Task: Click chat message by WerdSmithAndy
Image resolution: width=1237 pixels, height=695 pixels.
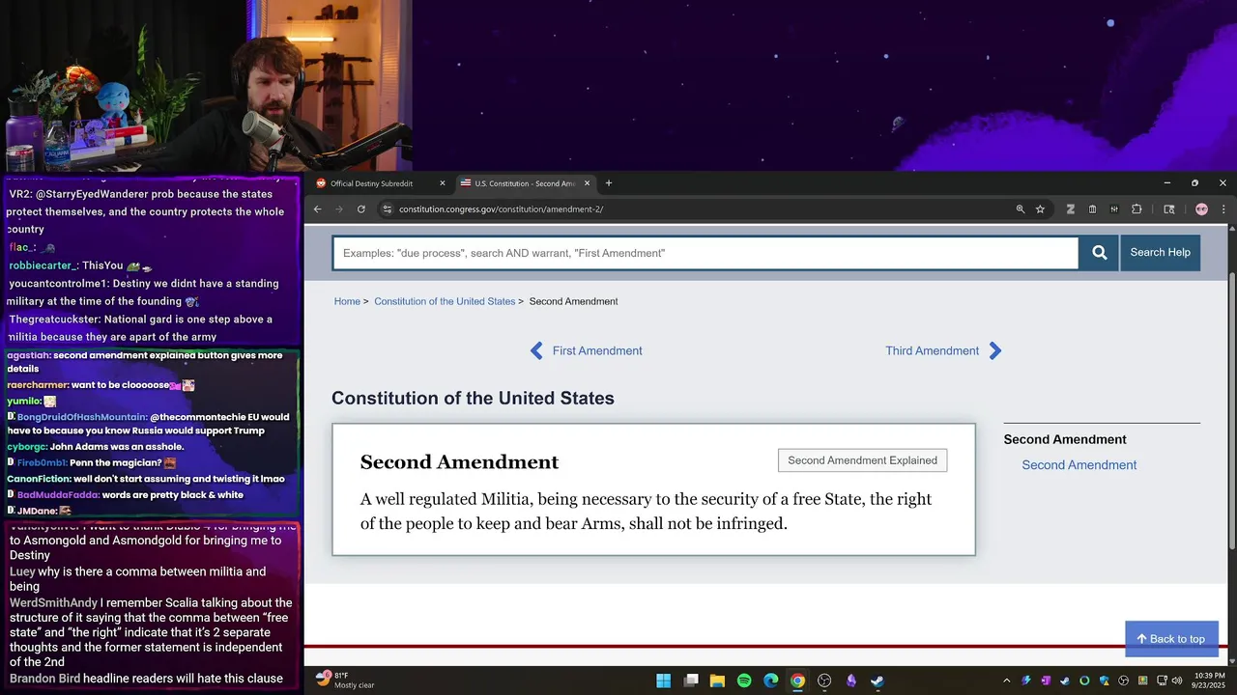Action: [151, 632]
